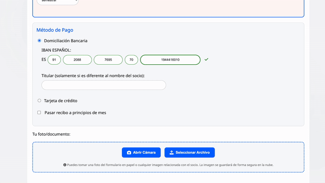Click IBAN field containing 70
Image resolution: width=325 pixels, height=183 pixels.
pyautogui.click(x=131, y=60)
